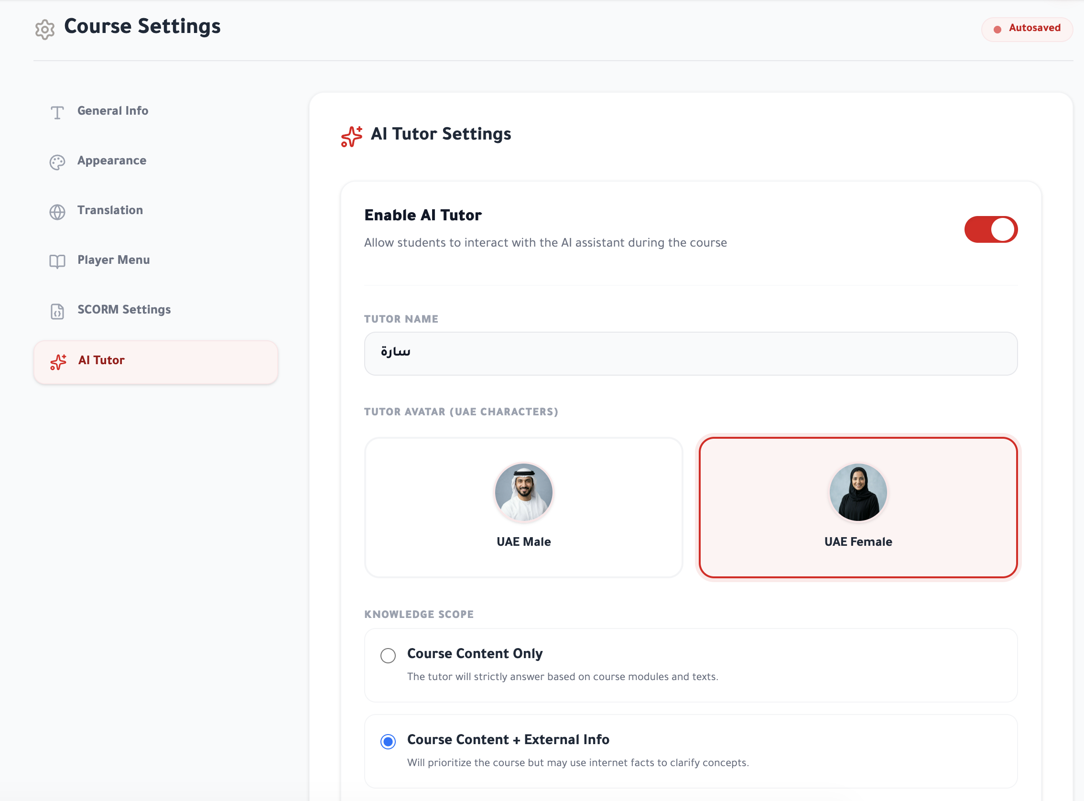Select the AI Tutor sidebar item
The image size is (1084, 801).
[x=156, y=362]
